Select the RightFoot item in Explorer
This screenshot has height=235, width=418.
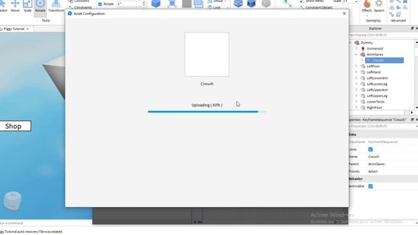tap(374, 108)
